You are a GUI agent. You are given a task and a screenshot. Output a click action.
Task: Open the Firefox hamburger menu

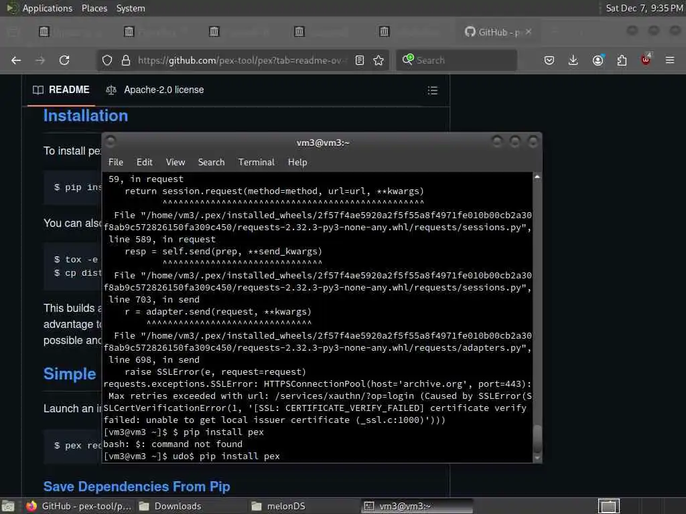(670, 60)
